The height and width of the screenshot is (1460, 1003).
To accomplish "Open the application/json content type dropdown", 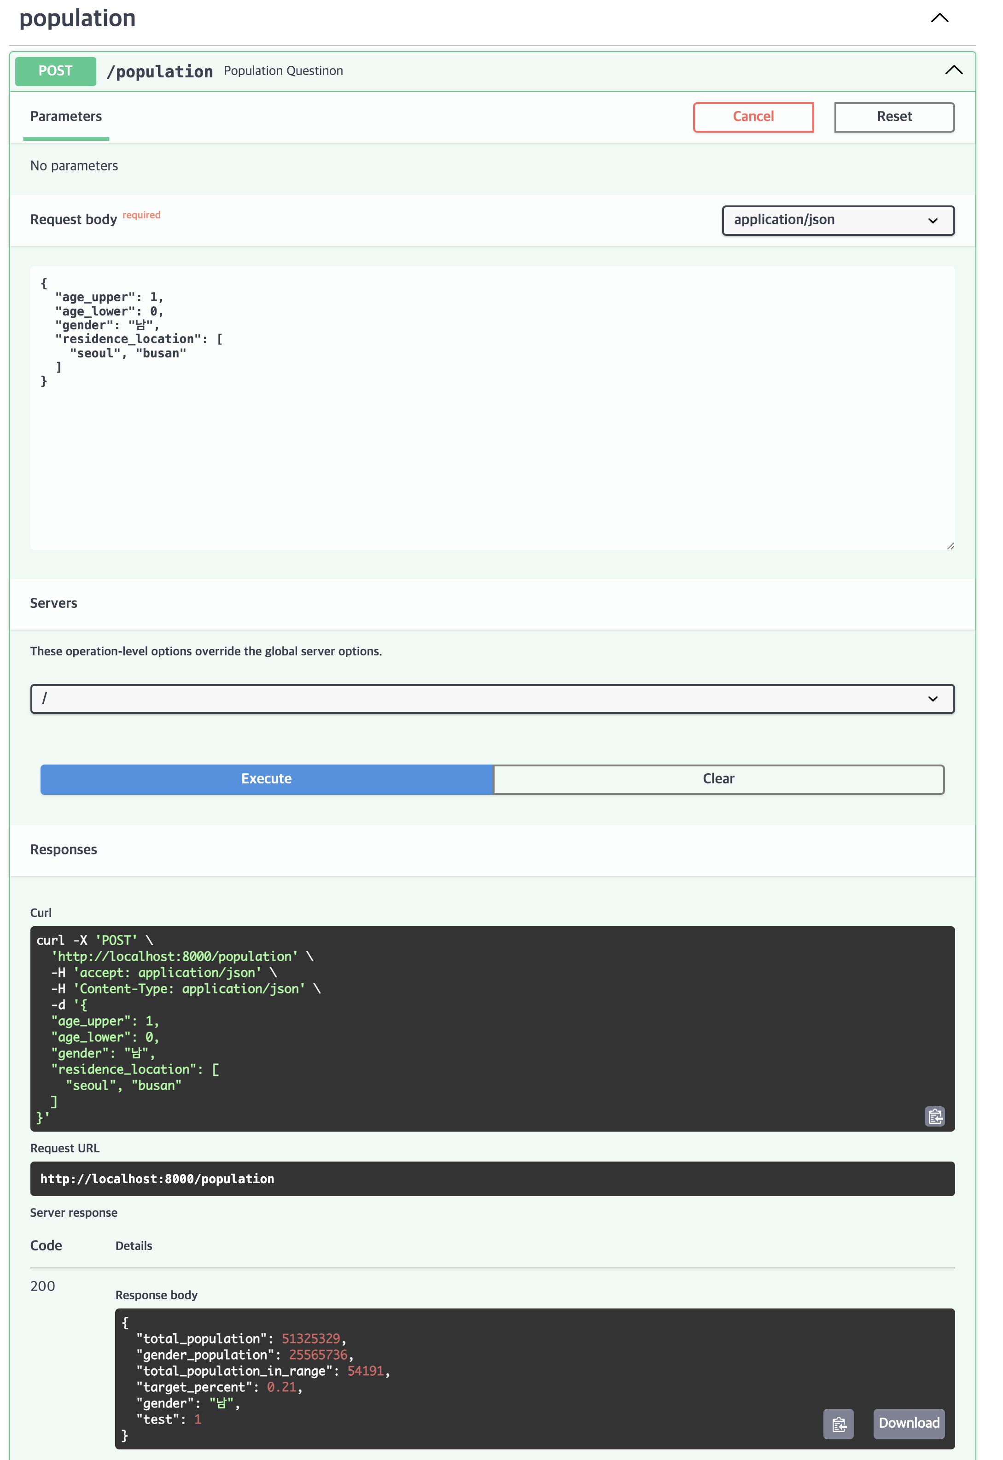I will 838,220.
